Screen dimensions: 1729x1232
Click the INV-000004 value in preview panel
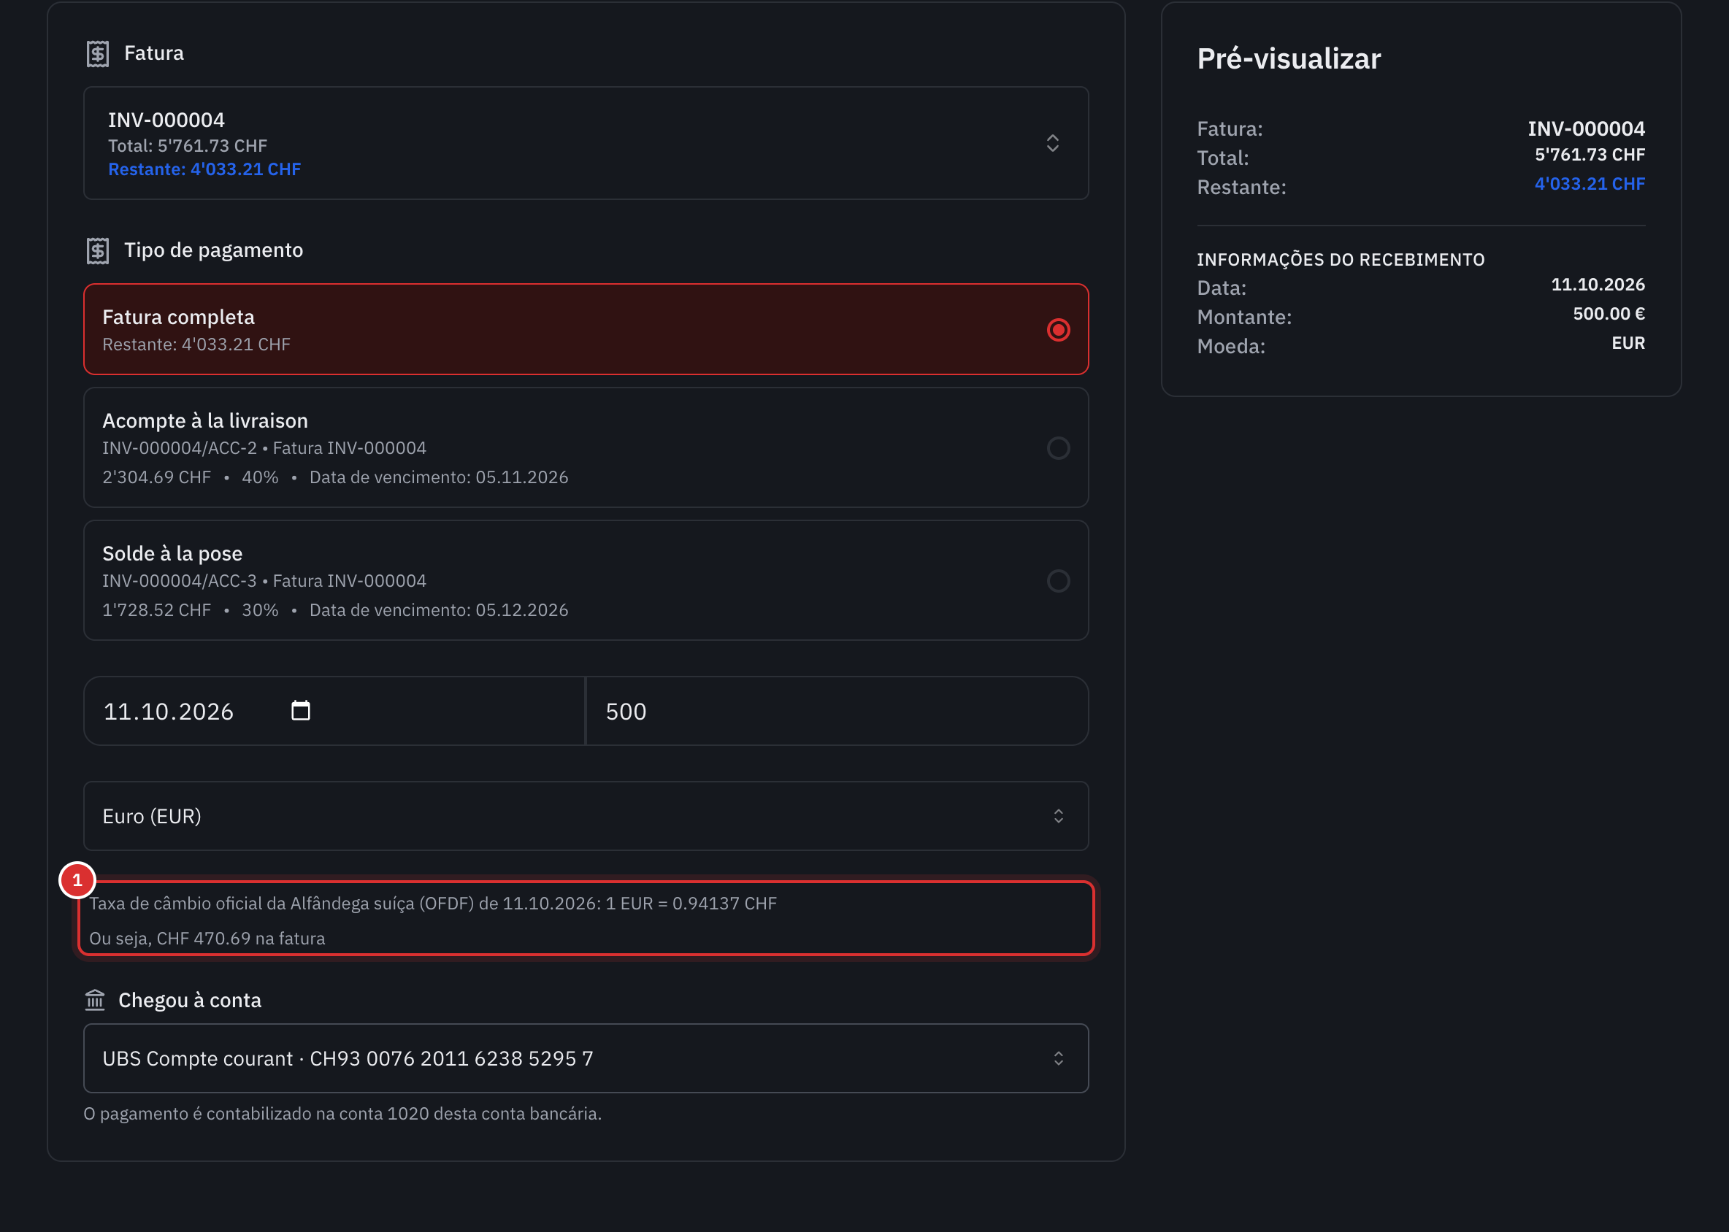pyautogui.click(x=1587, y=129)
